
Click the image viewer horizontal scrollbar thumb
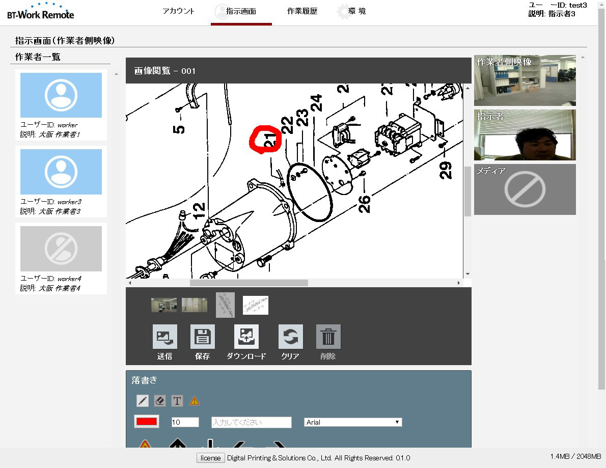click(249, 283)
